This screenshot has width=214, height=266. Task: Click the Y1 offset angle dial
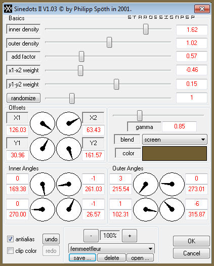(x=42, y=149)
